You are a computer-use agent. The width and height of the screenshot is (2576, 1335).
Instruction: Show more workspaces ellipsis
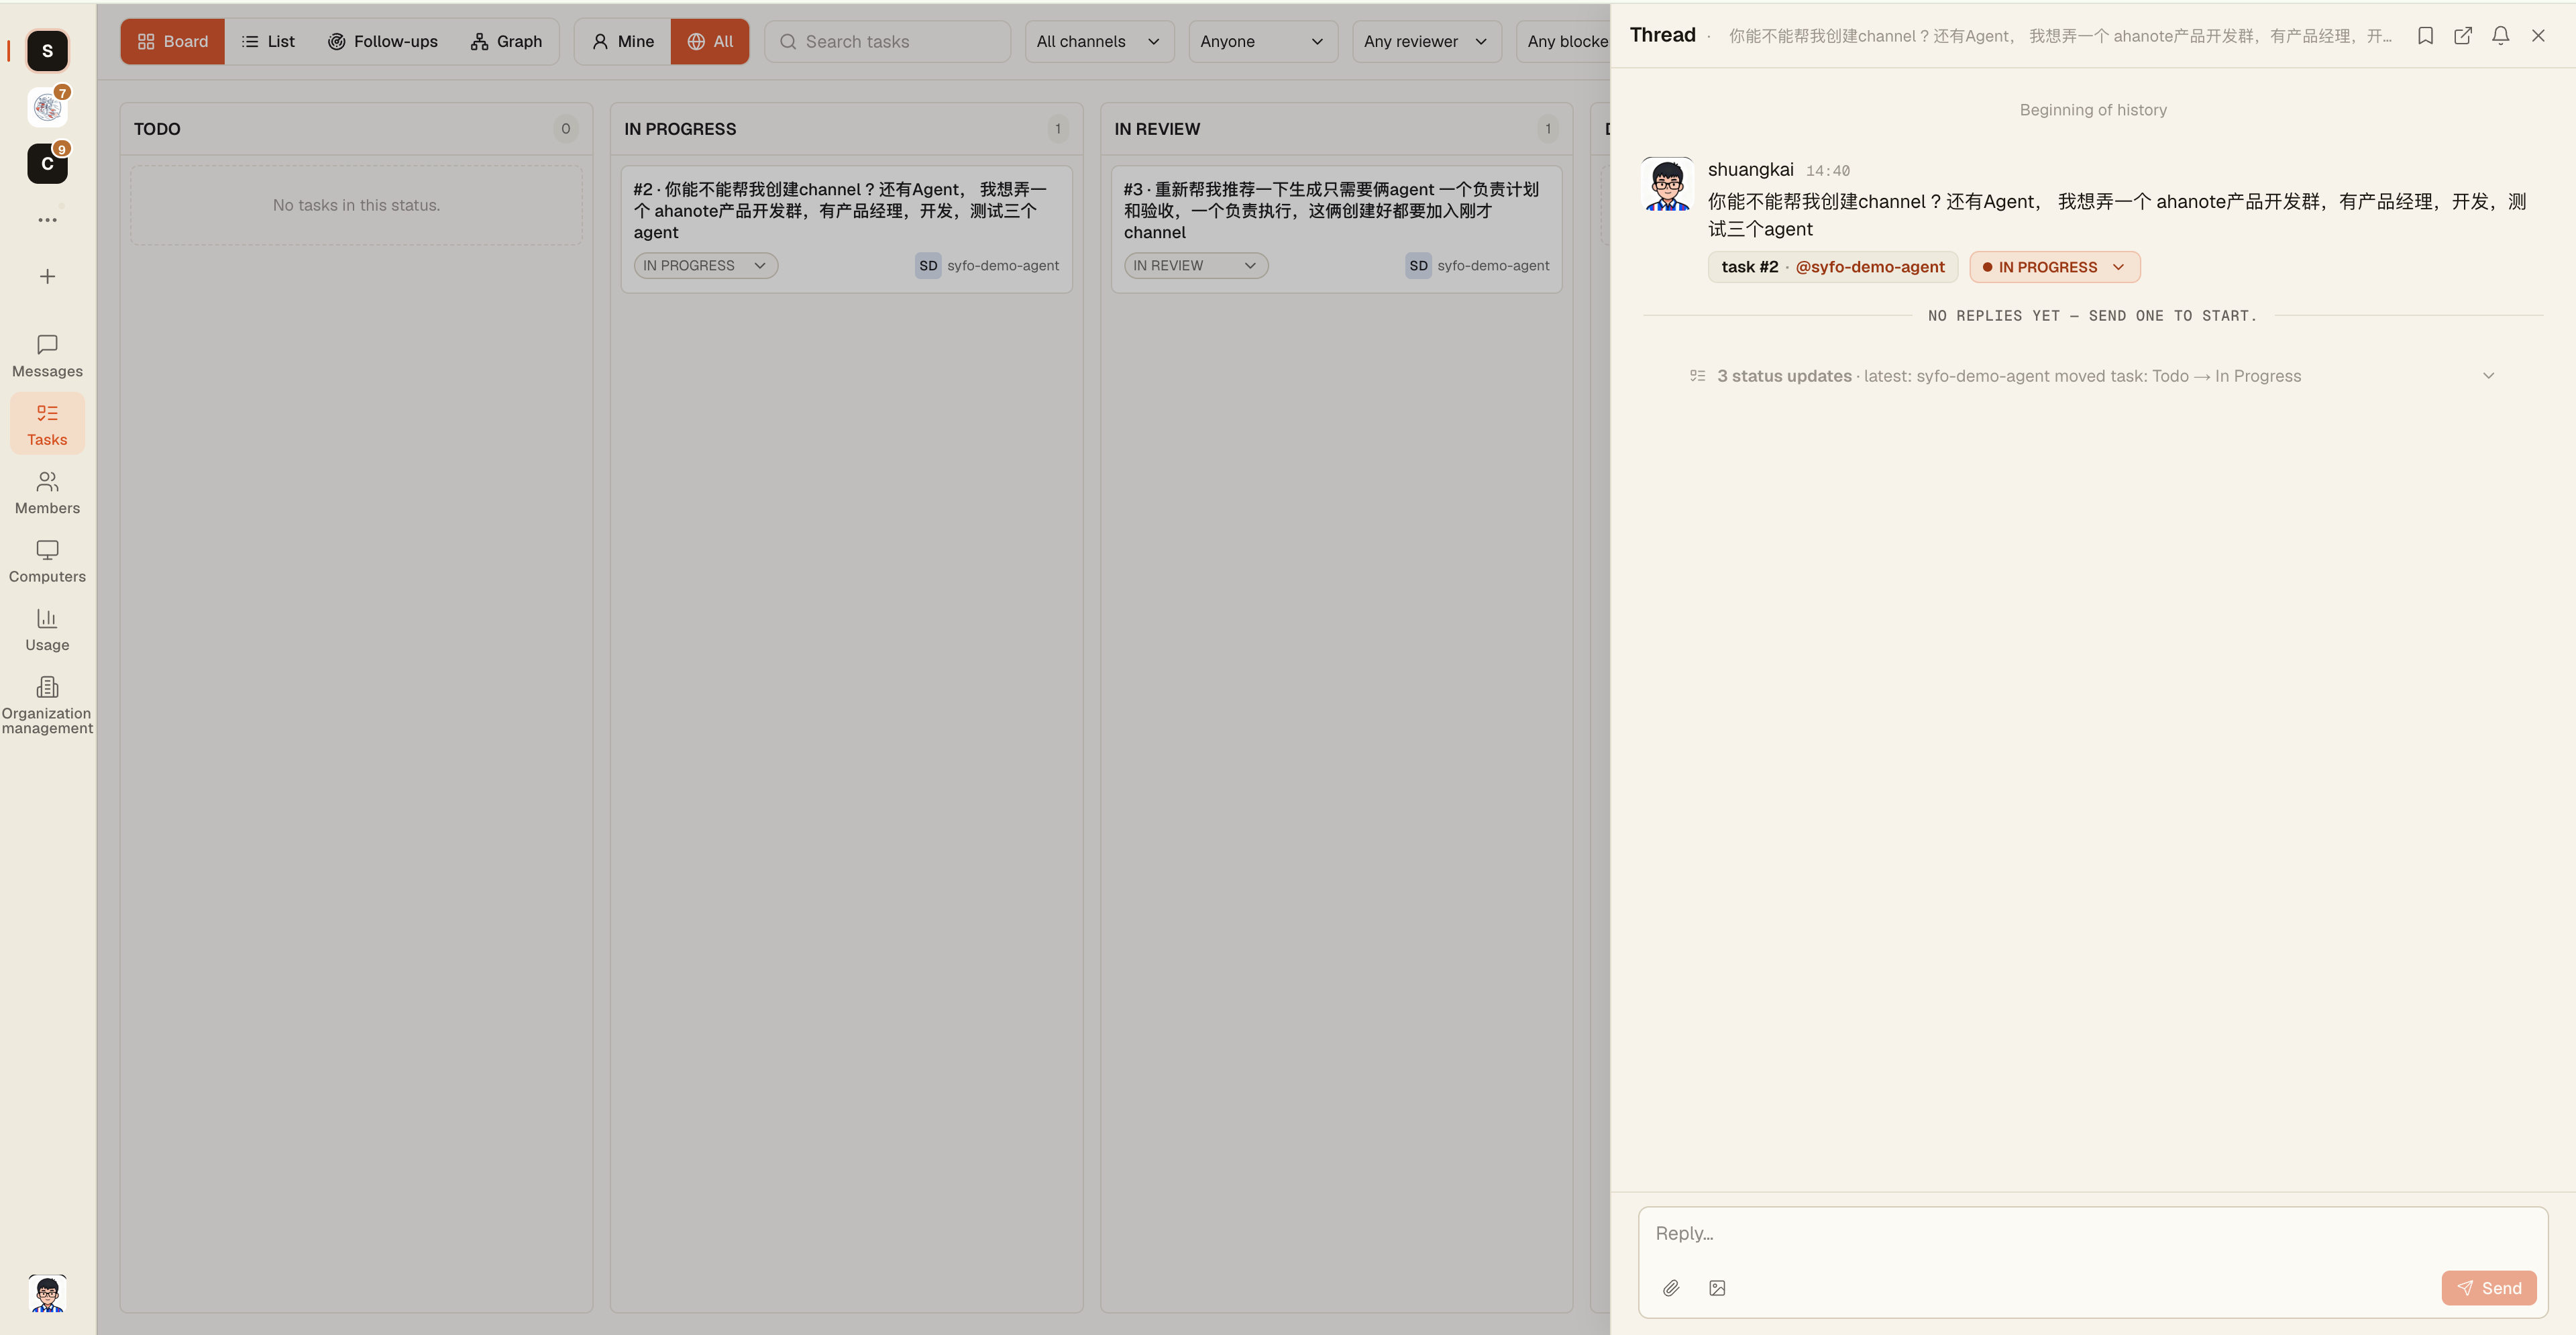click(47, 220)
